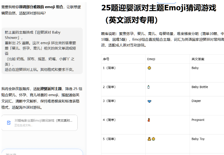Select the 'Baby Toy' answer cell
Image resolution: width=224 pixels, height=155 pixels.
pos(207,144)
